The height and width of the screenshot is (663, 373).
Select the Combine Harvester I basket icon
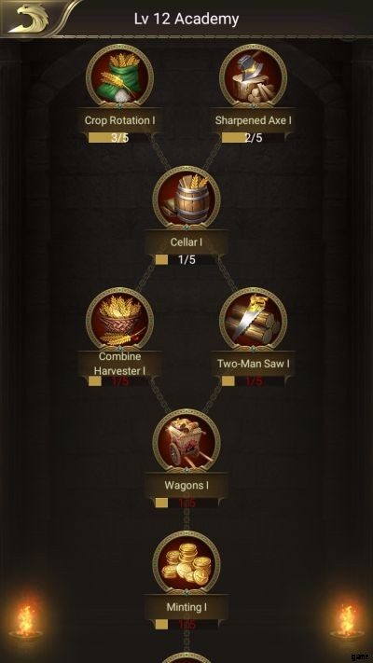click(x=119, y=321)
